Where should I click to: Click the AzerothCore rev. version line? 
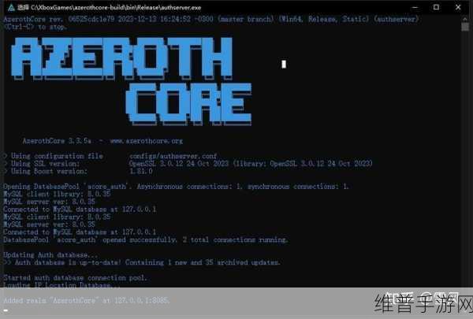coord(211,19)
